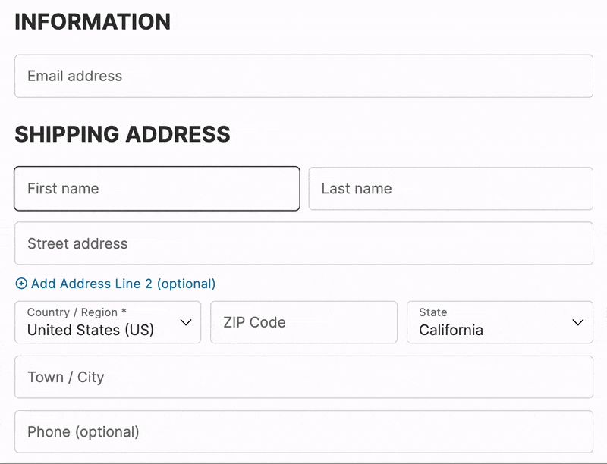Expand the State dropdown

(x=499, y=322)
